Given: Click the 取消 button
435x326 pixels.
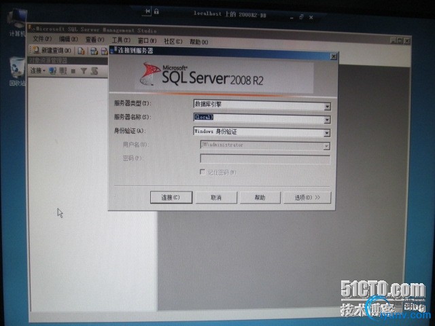Looking at the screenshot, I should pos(216,198).
